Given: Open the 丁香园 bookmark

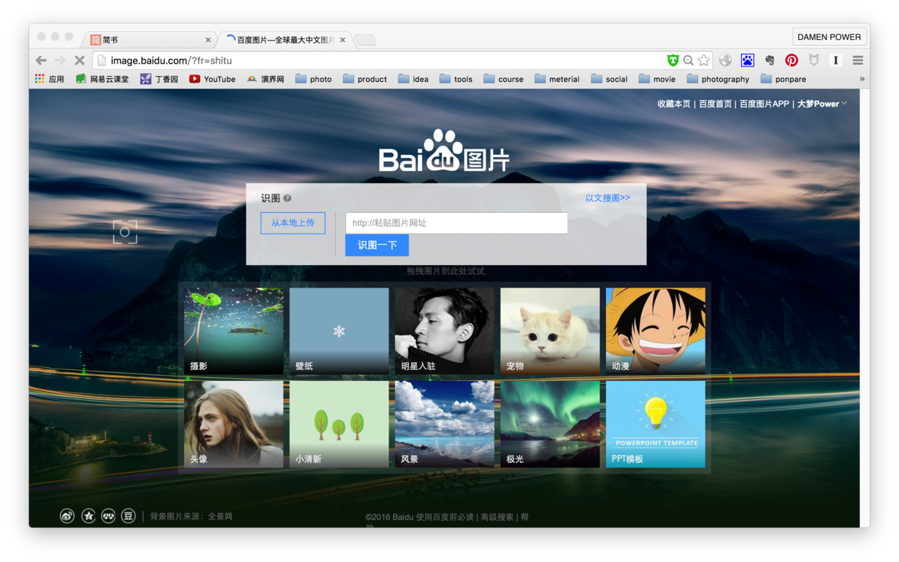Looking at the screenshot, I should pyautogui.click(x=159, y=79).
